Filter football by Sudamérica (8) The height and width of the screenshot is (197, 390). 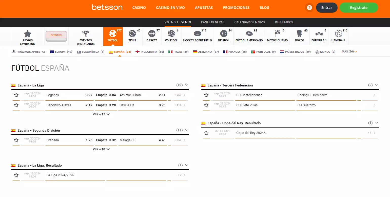click(x=90, y=52)
